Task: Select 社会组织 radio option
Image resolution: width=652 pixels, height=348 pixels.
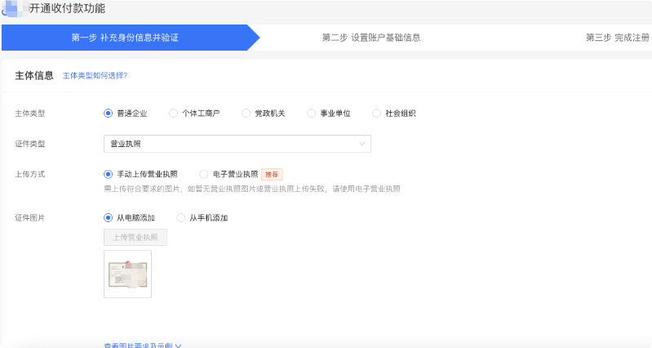Action: coord(377,114)
